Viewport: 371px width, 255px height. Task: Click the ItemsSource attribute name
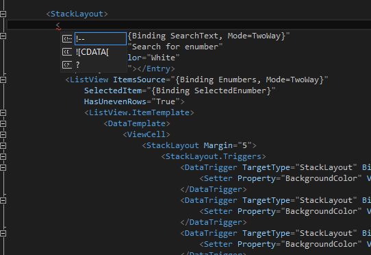coord(139,80)
